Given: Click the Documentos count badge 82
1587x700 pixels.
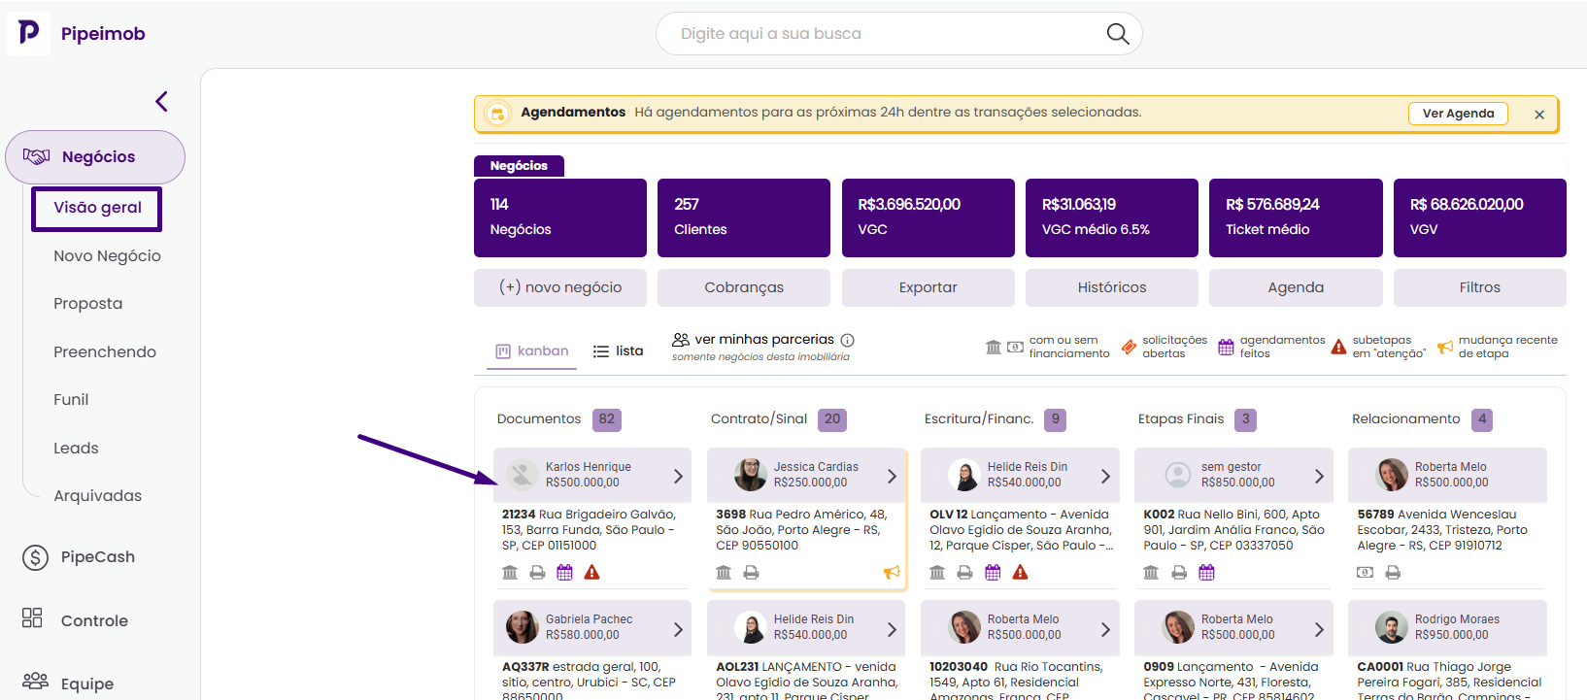Looking at the screenshot, I should point(607,419).
